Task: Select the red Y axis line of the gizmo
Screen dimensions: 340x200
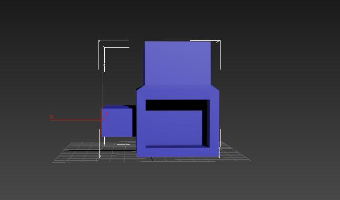Action: coord(76,120)
